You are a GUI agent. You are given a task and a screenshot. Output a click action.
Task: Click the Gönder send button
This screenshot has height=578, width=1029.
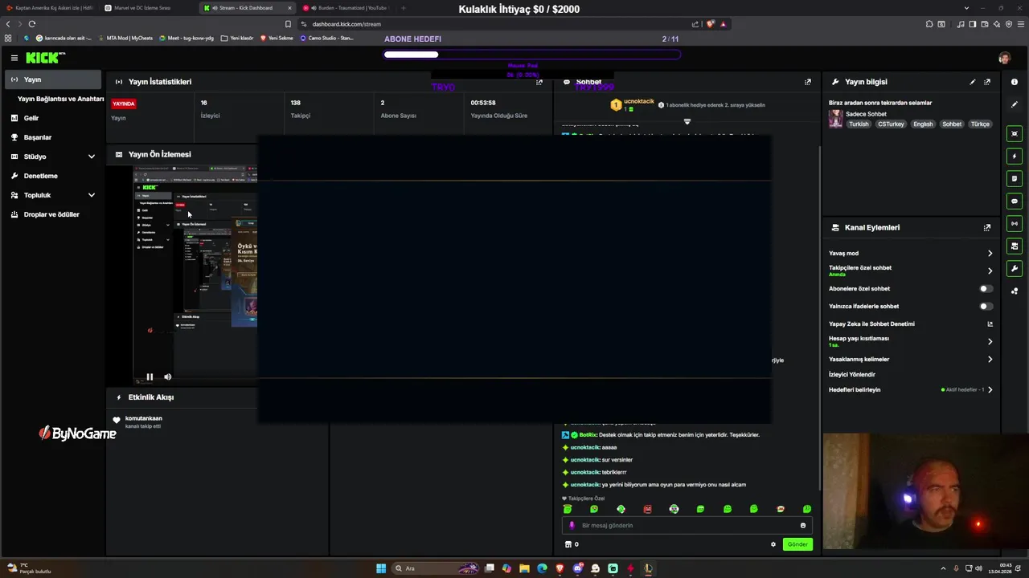point(797,544)
